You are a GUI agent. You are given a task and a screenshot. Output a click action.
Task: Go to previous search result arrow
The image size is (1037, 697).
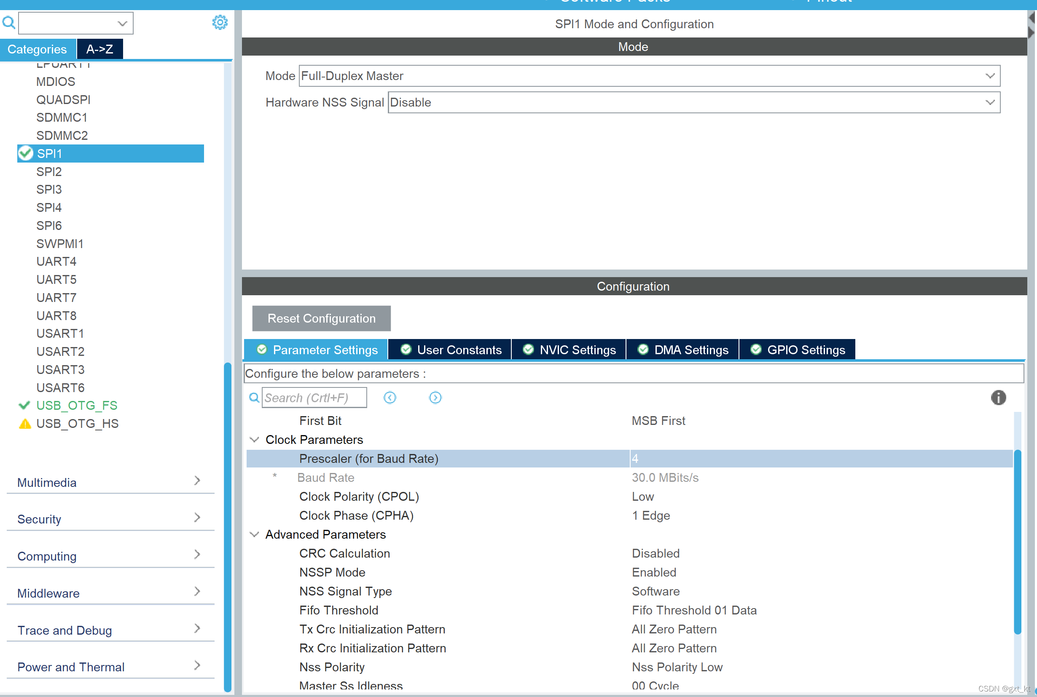point(390,398)
